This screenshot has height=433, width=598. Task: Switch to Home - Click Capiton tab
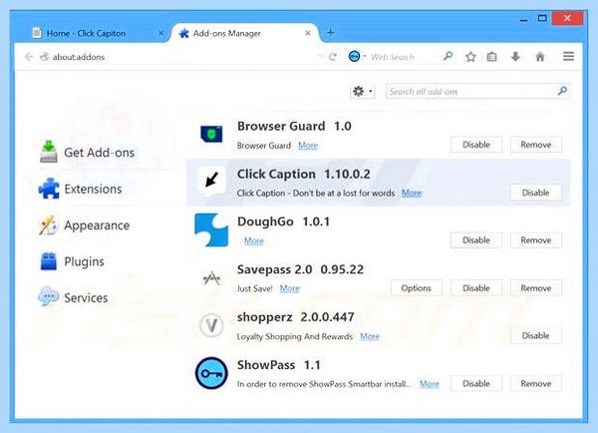coord(86,34)
